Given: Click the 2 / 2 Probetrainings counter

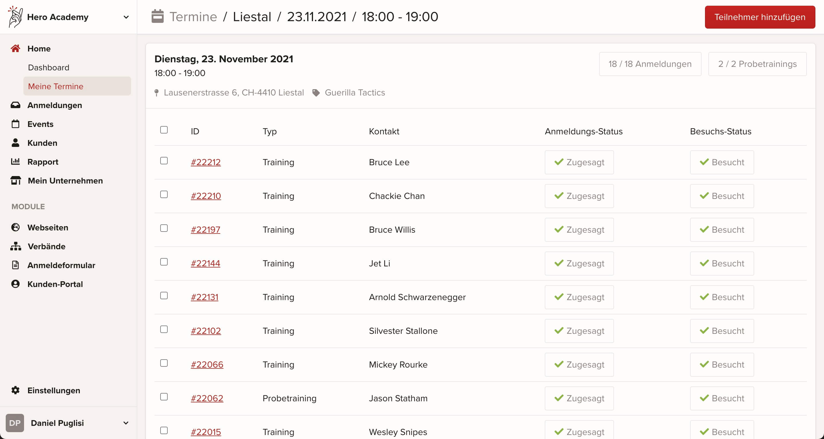Looking at the screenshot, I should click(x=757, y=64).
